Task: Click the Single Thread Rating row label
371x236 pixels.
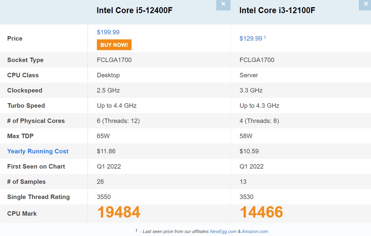Action: (38, 197)
